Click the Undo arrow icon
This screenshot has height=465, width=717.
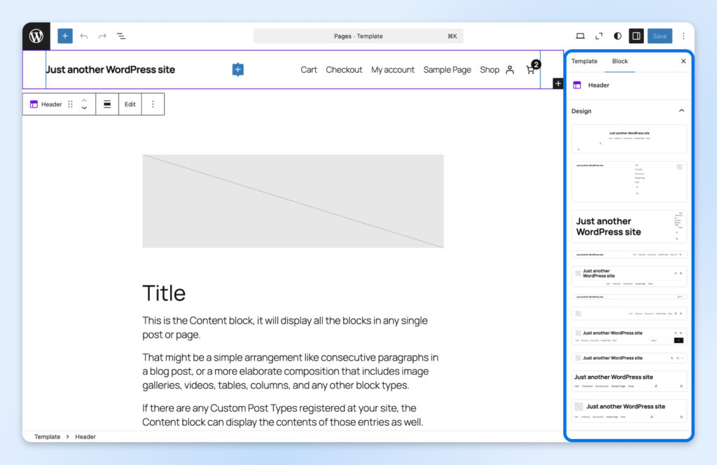coord(84,36)
